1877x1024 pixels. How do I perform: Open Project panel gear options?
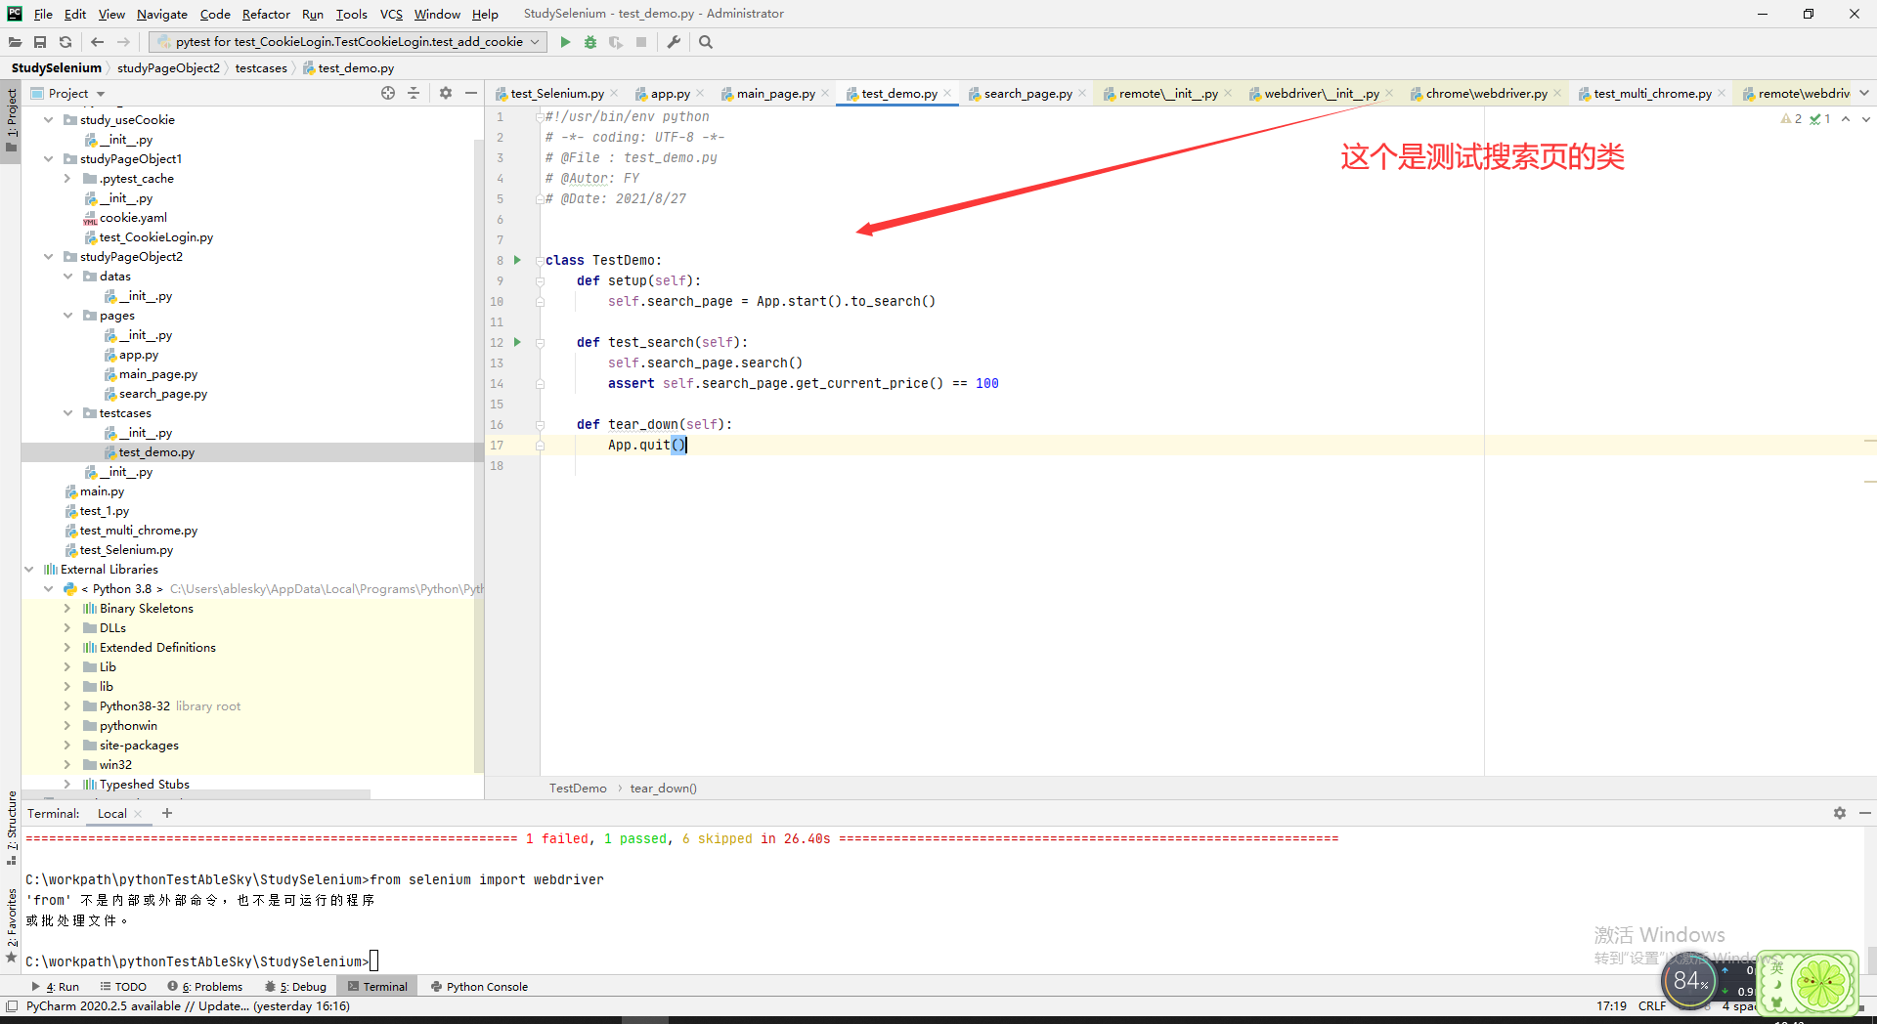click(x=446, y=93)
